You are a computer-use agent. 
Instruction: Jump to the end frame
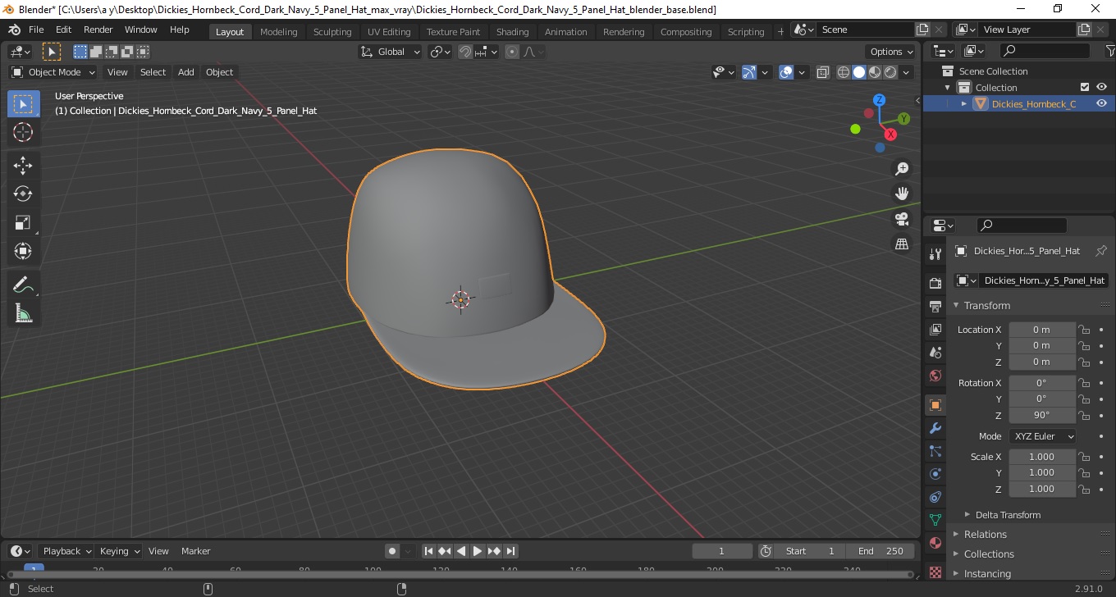pyautogui.click(x=510, y=551)
